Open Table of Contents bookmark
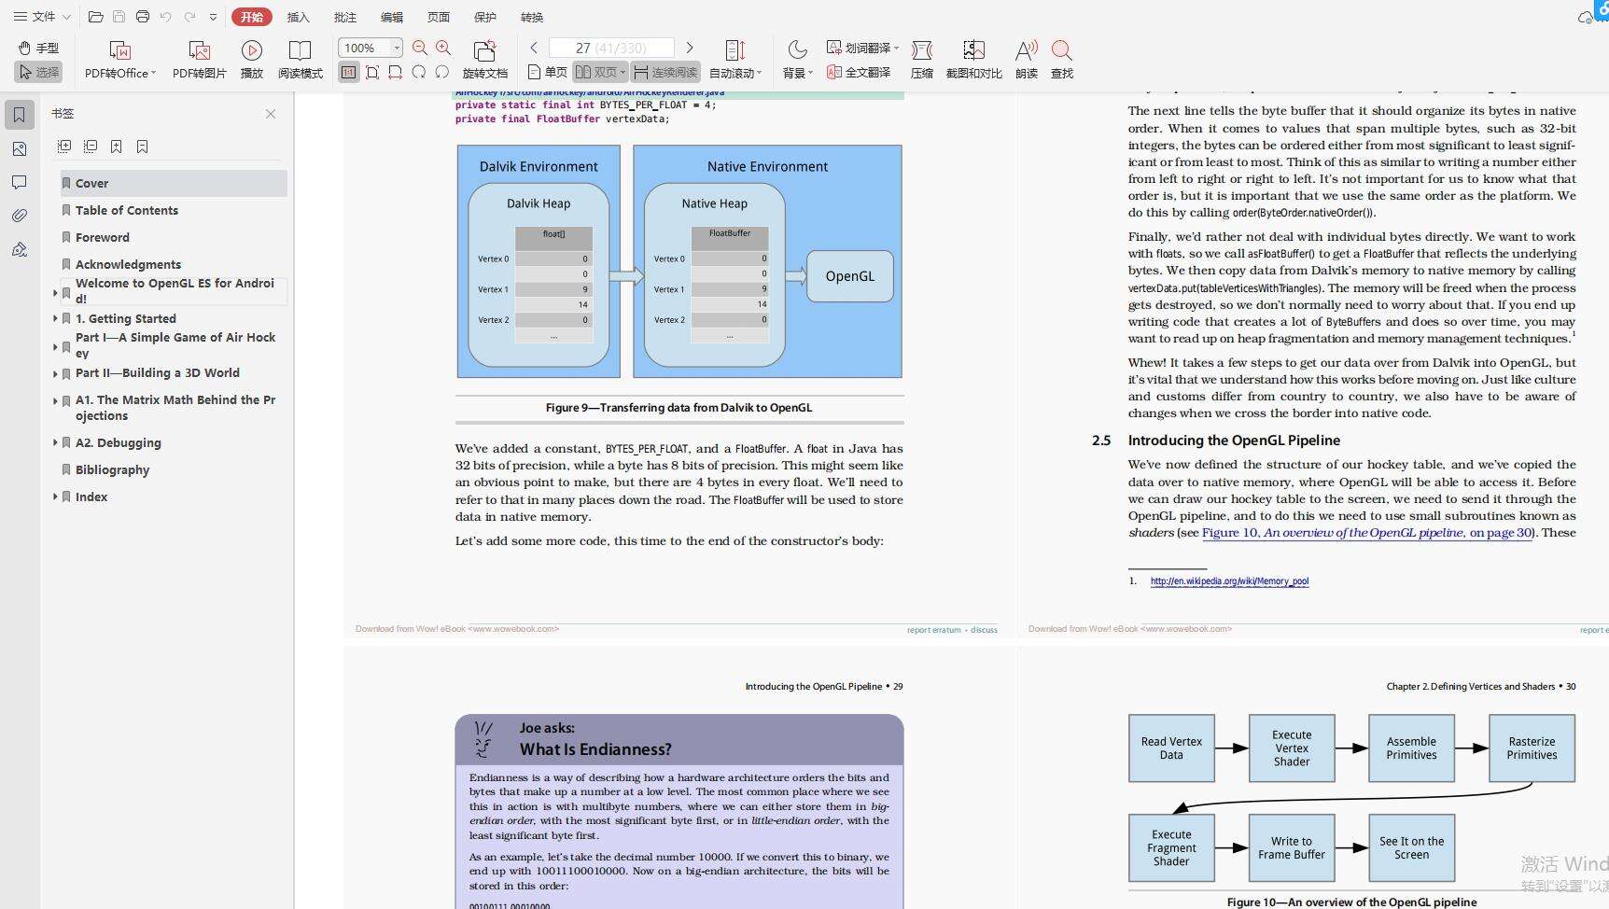Screen dimensions: 1609x909 127,210
